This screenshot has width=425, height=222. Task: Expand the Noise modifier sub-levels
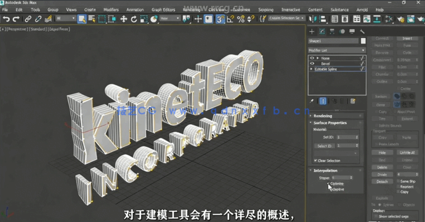318,58
